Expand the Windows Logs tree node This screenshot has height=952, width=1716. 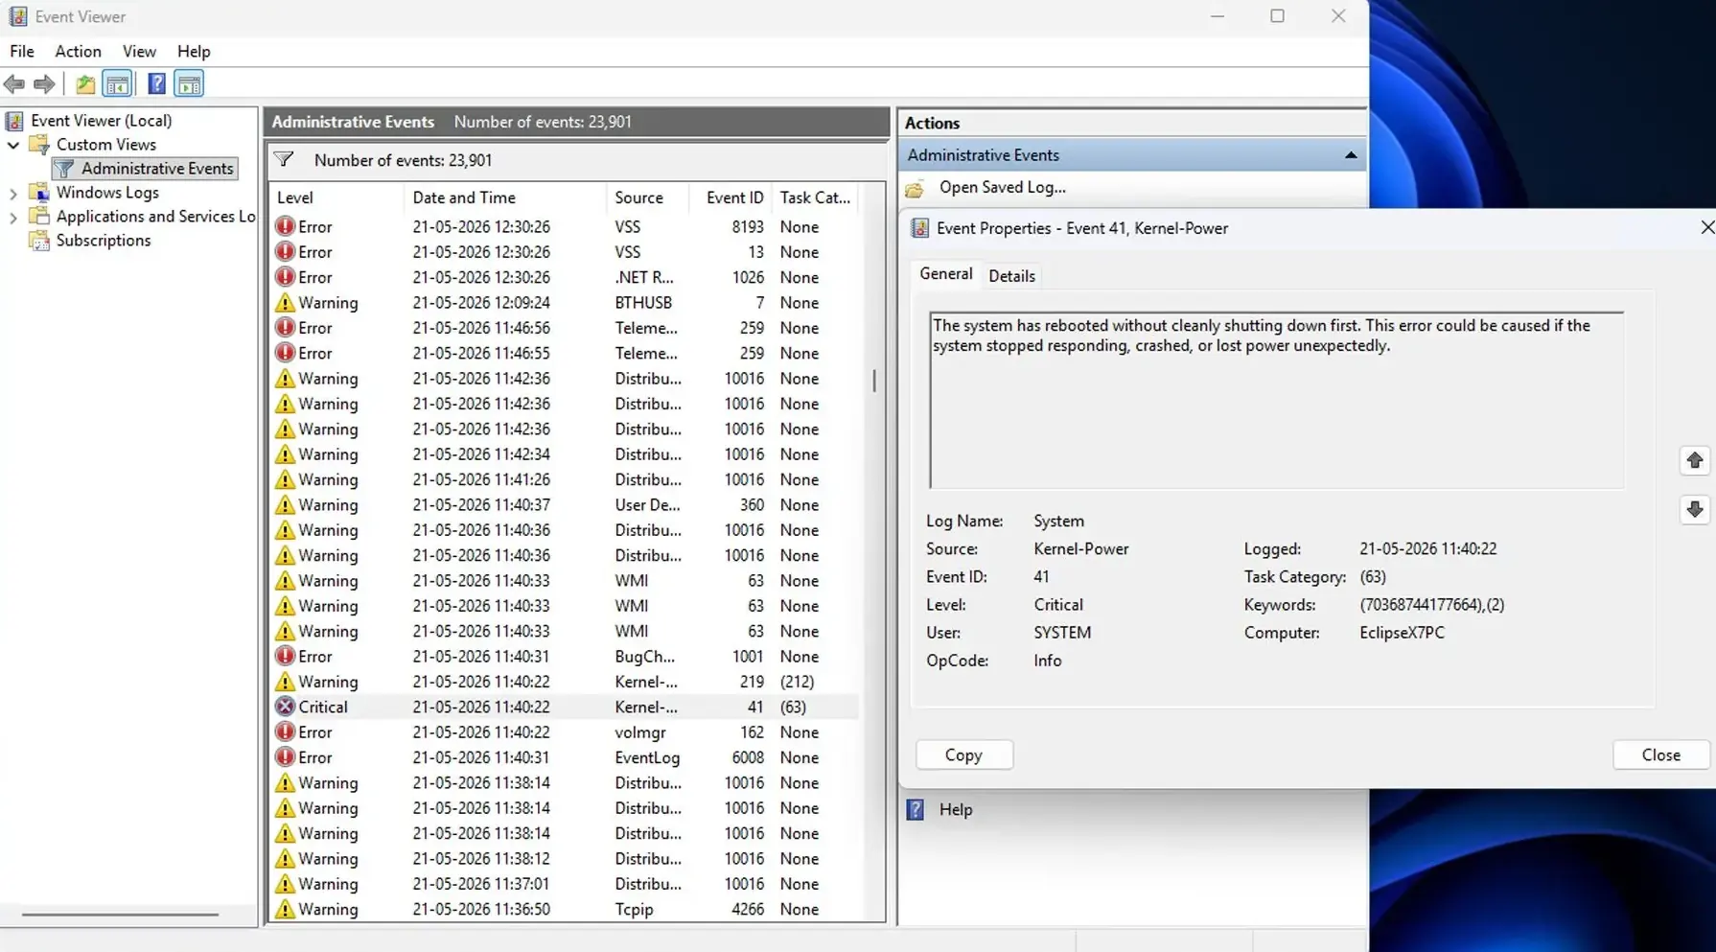click(13, 193)
